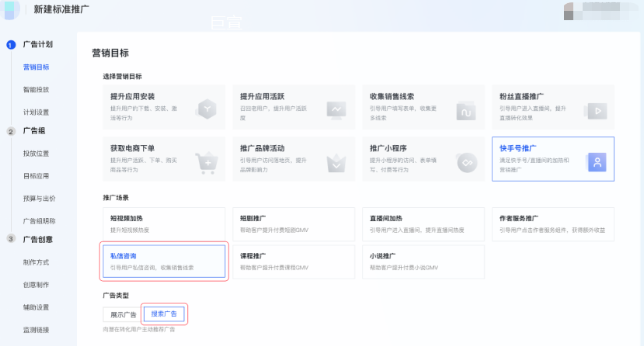
Task: Click the hexagon icon on 提升应用安装 card
Action: coord(207,109)
